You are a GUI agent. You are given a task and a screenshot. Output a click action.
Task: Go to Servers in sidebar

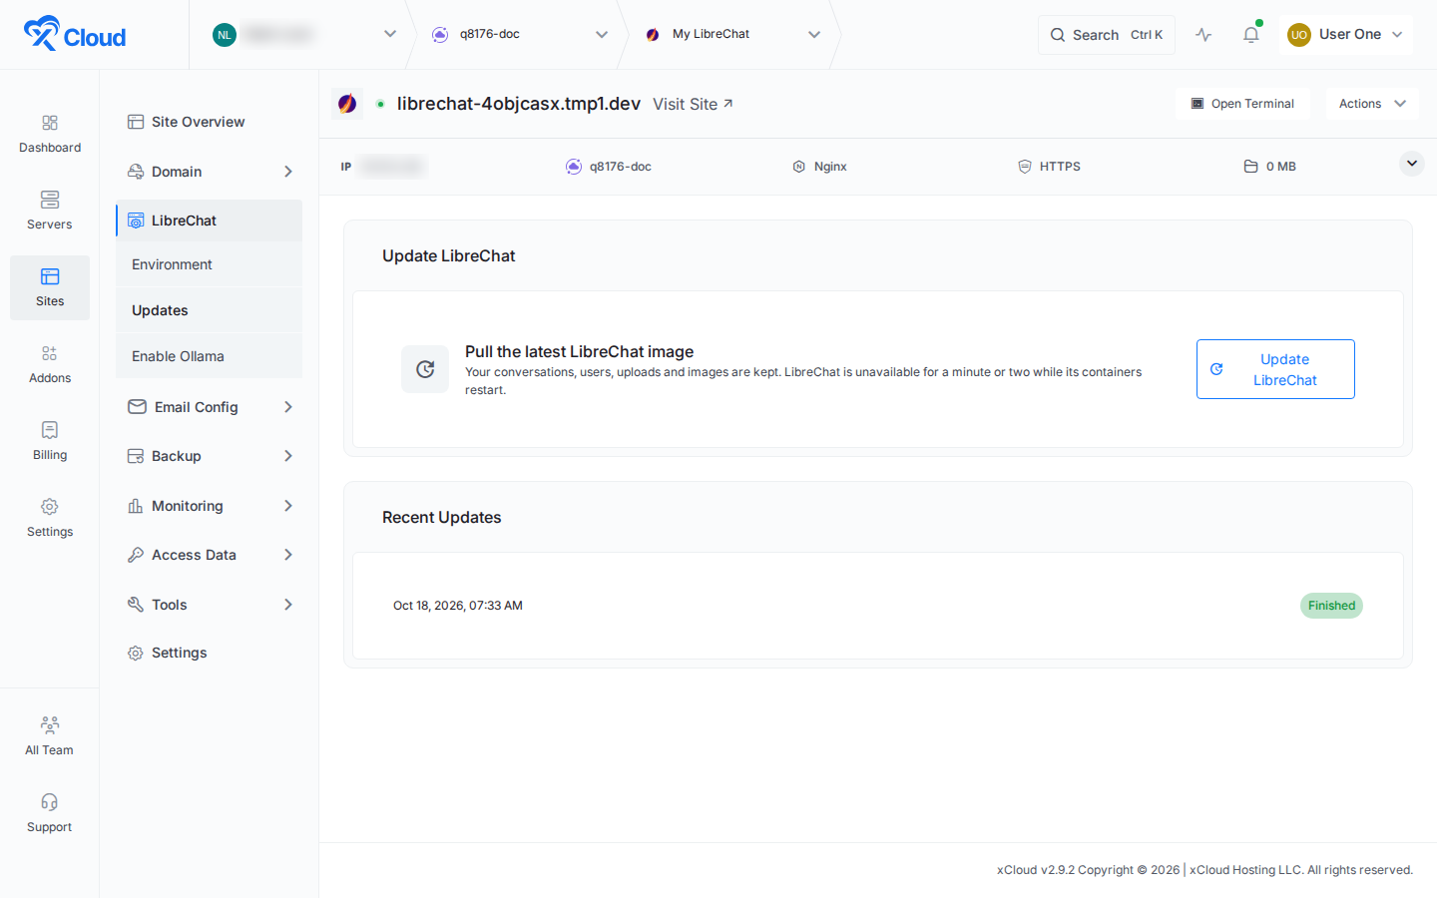coord(50,211)
